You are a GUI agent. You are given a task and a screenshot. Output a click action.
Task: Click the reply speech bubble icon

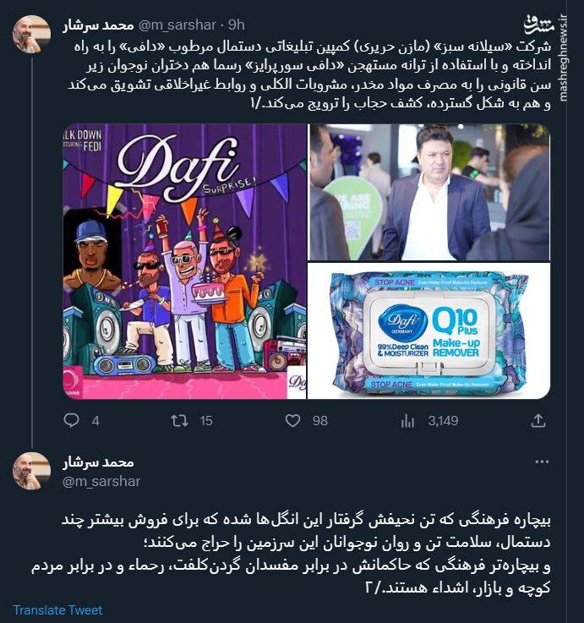point(72,420)
